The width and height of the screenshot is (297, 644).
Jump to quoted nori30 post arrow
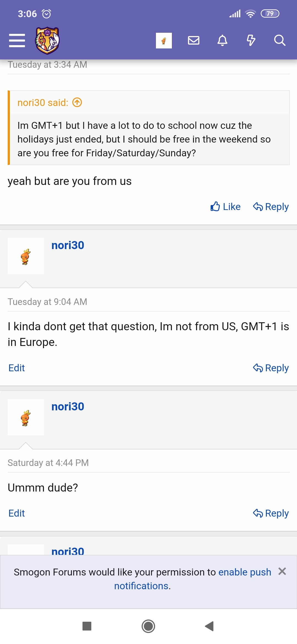77,103
